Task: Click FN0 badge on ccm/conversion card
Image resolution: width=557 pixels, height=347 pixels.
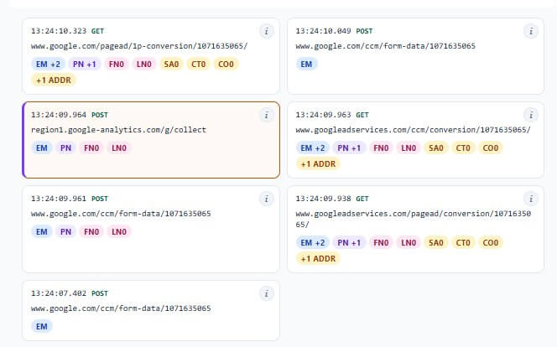Action: click(x=381, y=148)
